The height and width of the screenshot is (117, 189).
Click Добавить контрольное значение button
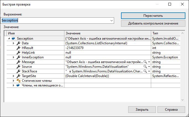pos(153,23)
